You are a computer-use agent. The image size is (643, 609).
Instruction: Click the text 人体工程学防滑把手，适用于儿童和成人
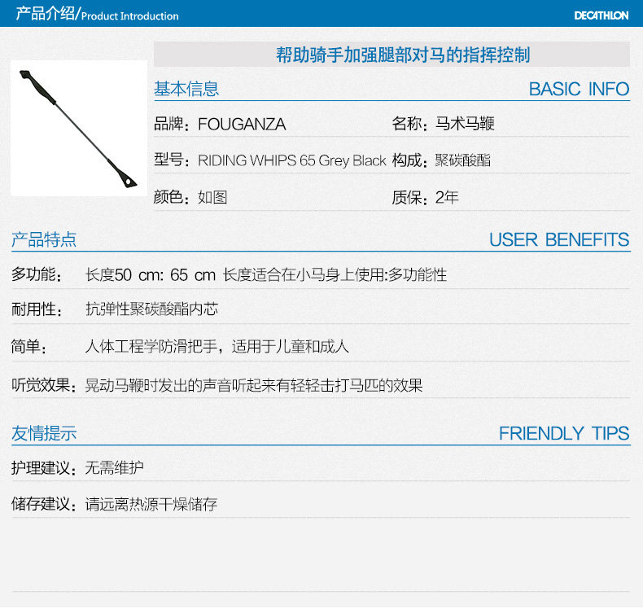[x=217, y=347]
